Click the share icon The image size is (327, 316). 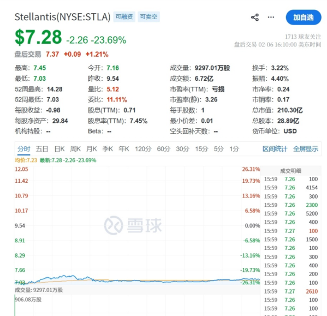255,17
